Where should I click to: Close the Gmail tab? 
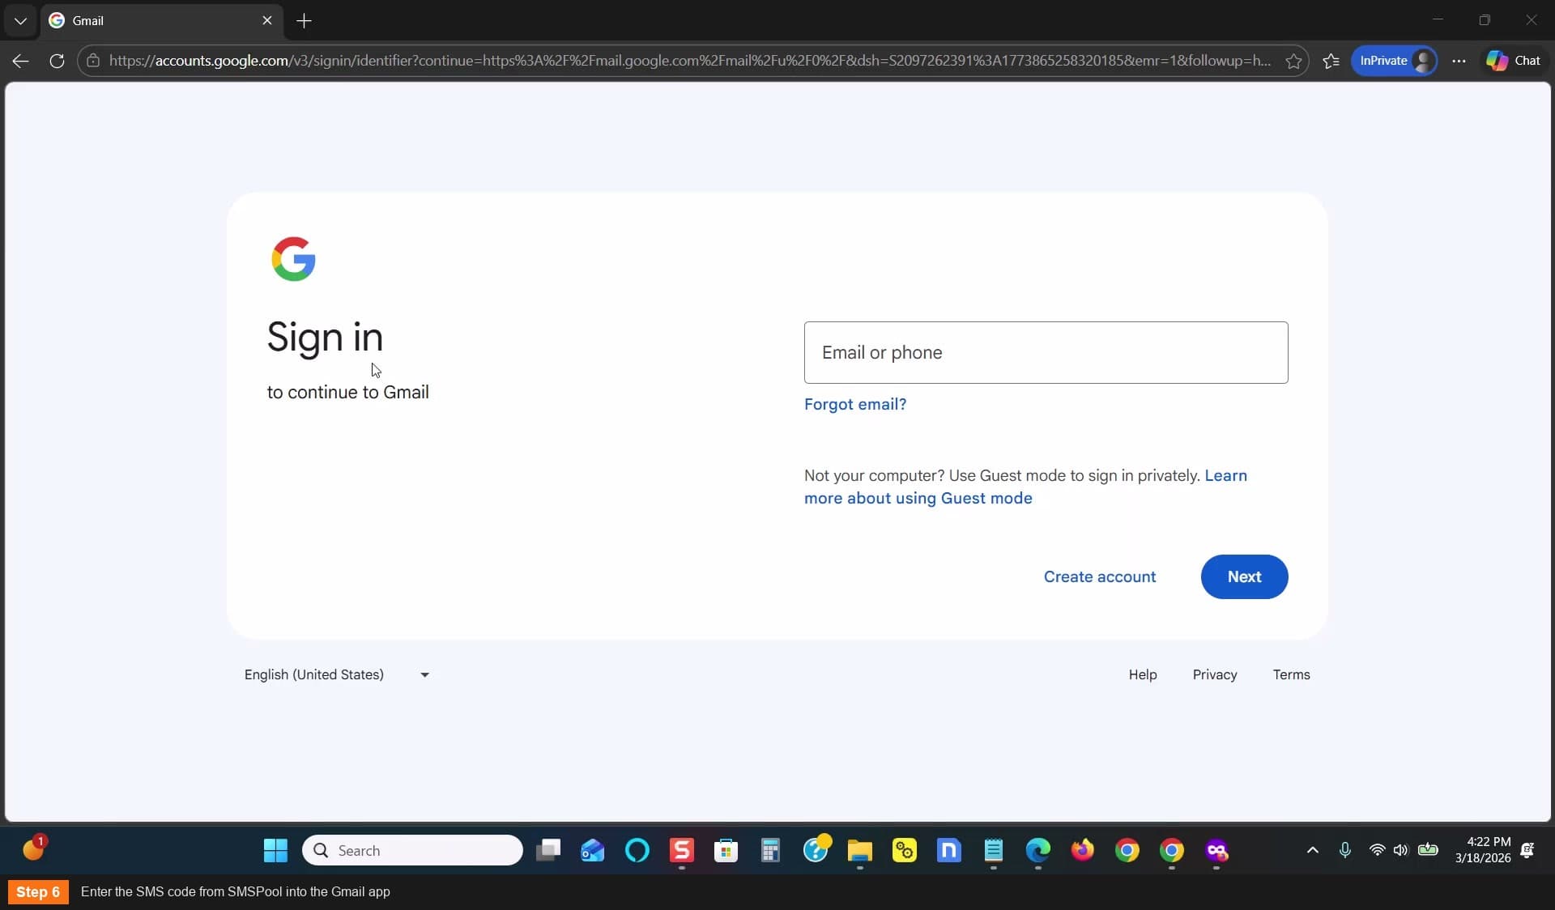tap(267, 20)
